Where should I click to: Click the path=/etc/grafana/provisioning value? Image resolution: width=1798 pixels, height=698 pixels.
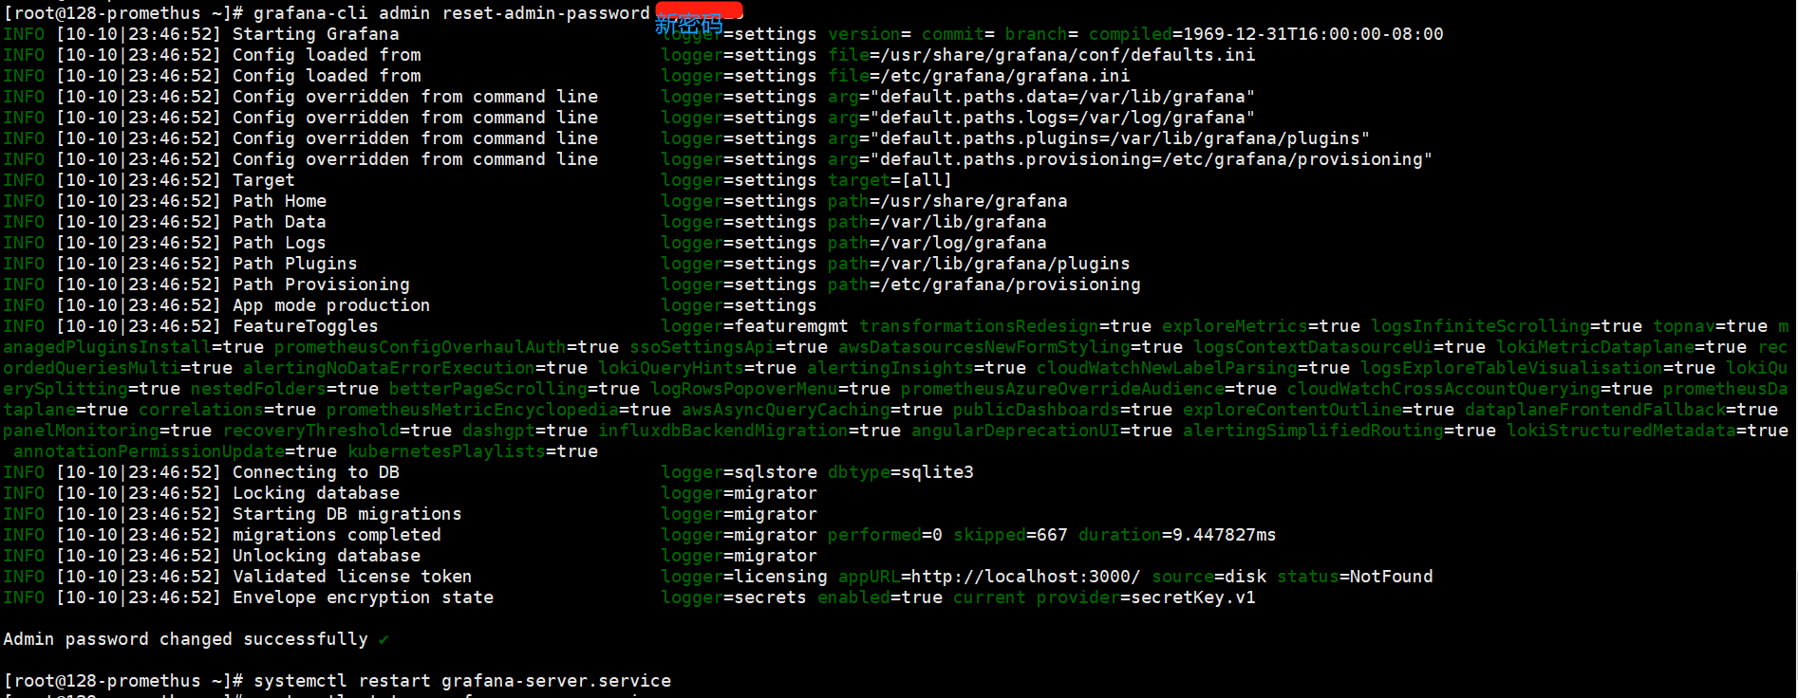pyautogui.click(x=984, y=285)
